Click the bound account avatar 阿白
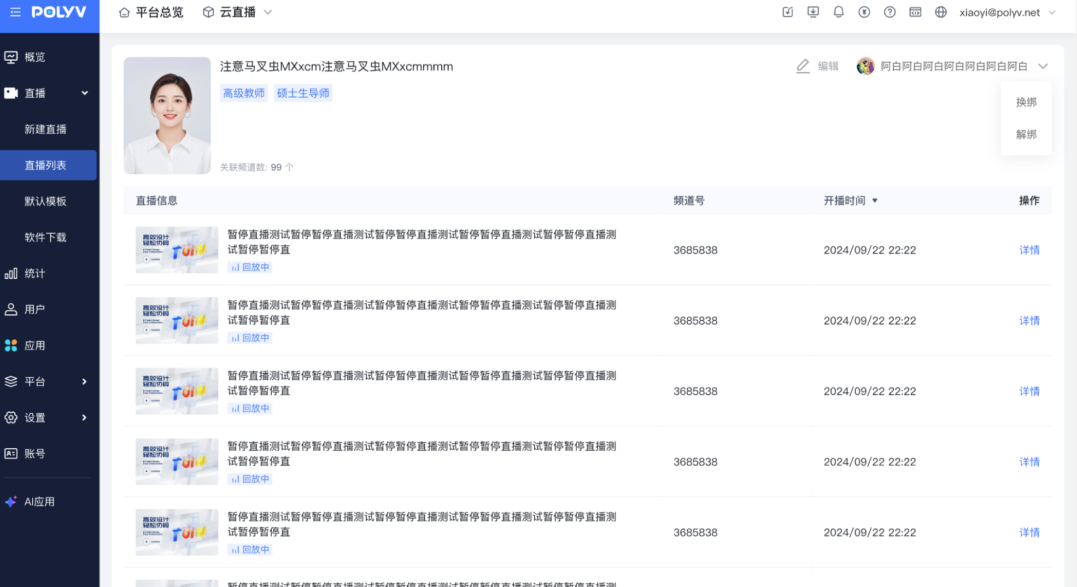Viewport: 1077px width, 587px height. (865, 66)
